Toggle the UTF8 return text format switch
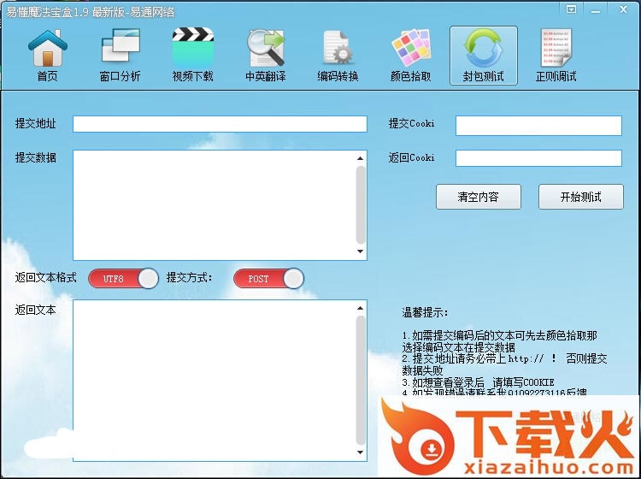The width and height of the screenshot is (641, 479). [x=123, y=279]
